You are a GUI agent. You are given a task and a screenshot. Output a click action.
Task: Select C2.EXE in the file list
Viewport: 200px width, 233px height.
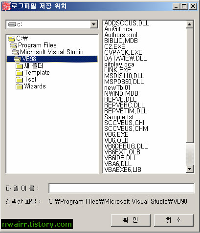(x=115, y=46)
